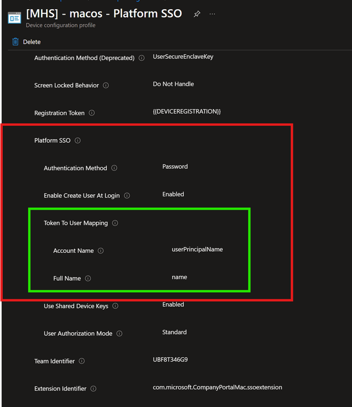Click the Team Identifier info icon
Screen dimensions: 352x407
(82, 361)
